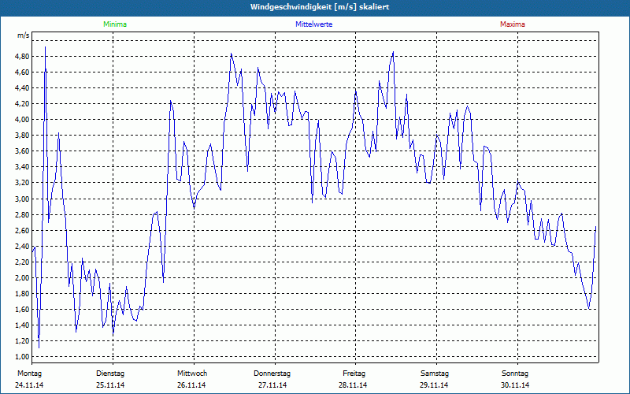Click the 4,20 y-axis value
Image resolution: width=630 pixels, height=394 pixels.
(23, 104)
